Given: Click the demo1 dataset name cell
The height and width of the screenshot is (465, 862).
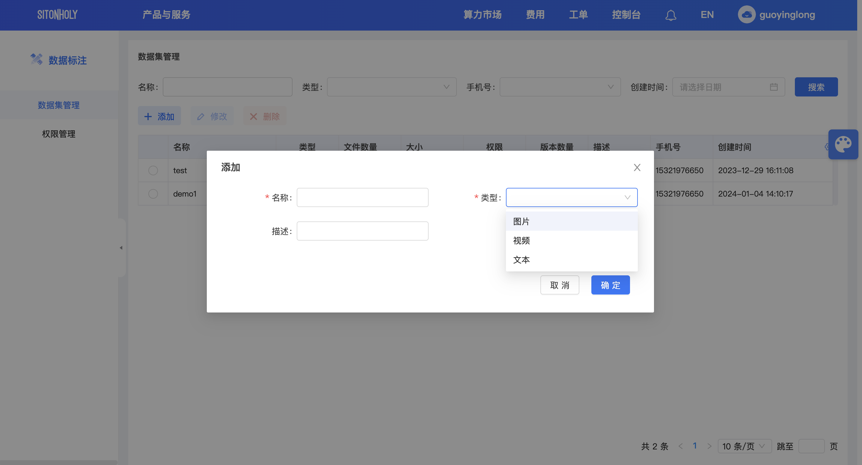Looking at the screenshot, I should [185, 194].
